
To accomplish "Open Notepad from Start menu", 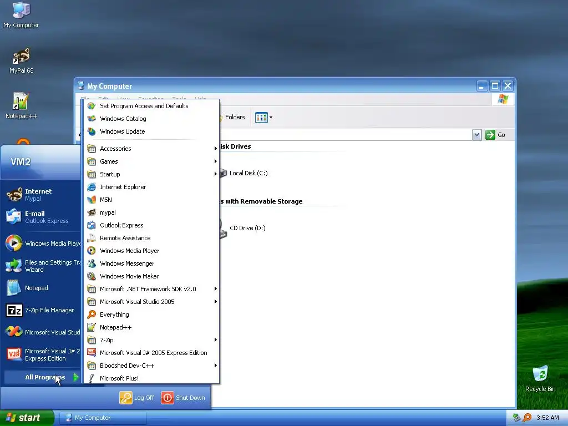I will pyautogui.click(x=42, y=288).
